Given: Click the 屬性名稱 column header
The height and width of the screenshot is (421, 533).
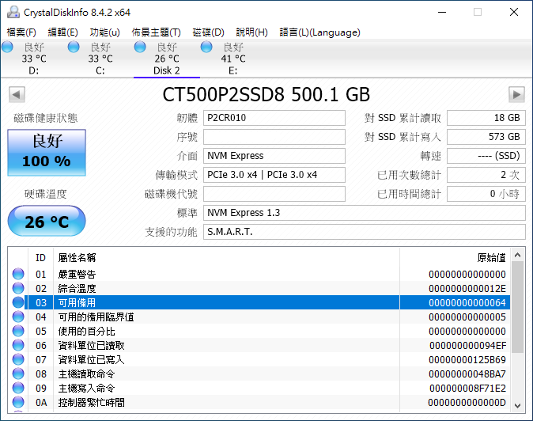Looking at the screenshot, I should (226, 257).
